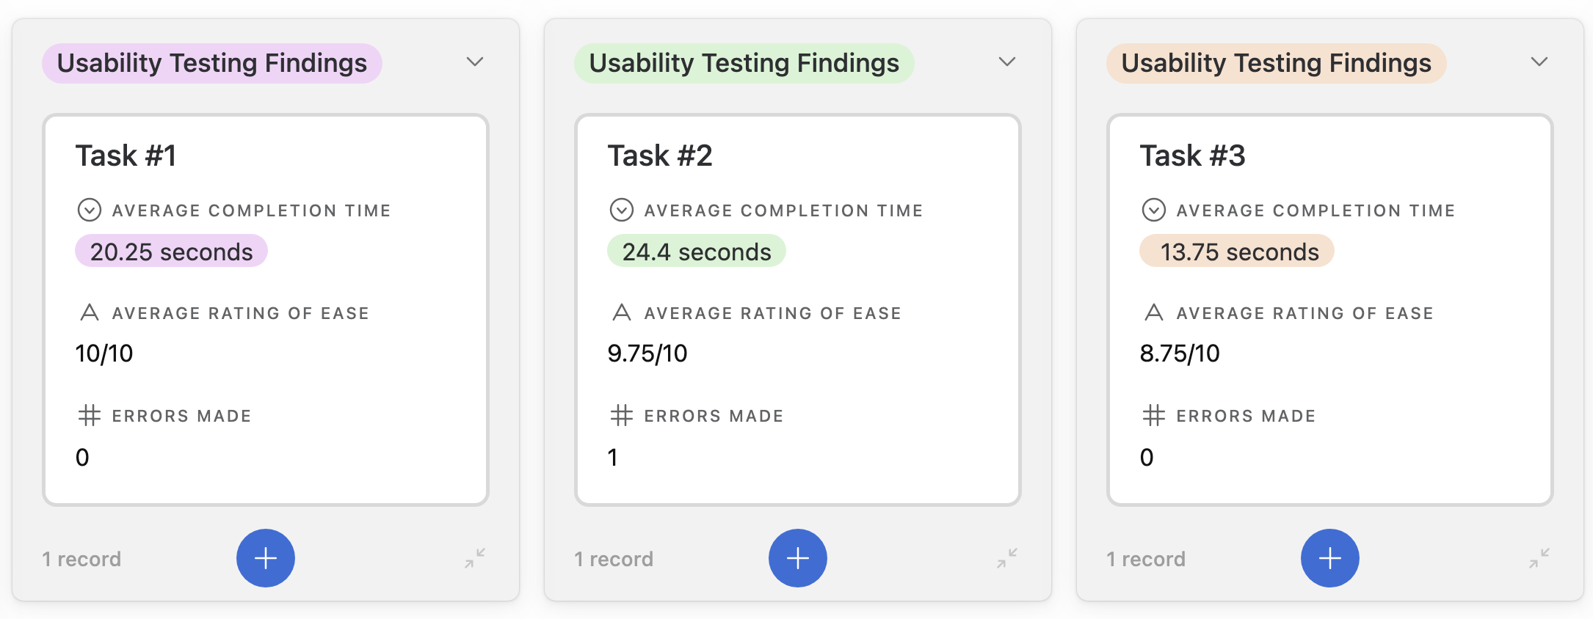Open the orange stack chevron menu

pyautogui.click(x=1539, y=62)
